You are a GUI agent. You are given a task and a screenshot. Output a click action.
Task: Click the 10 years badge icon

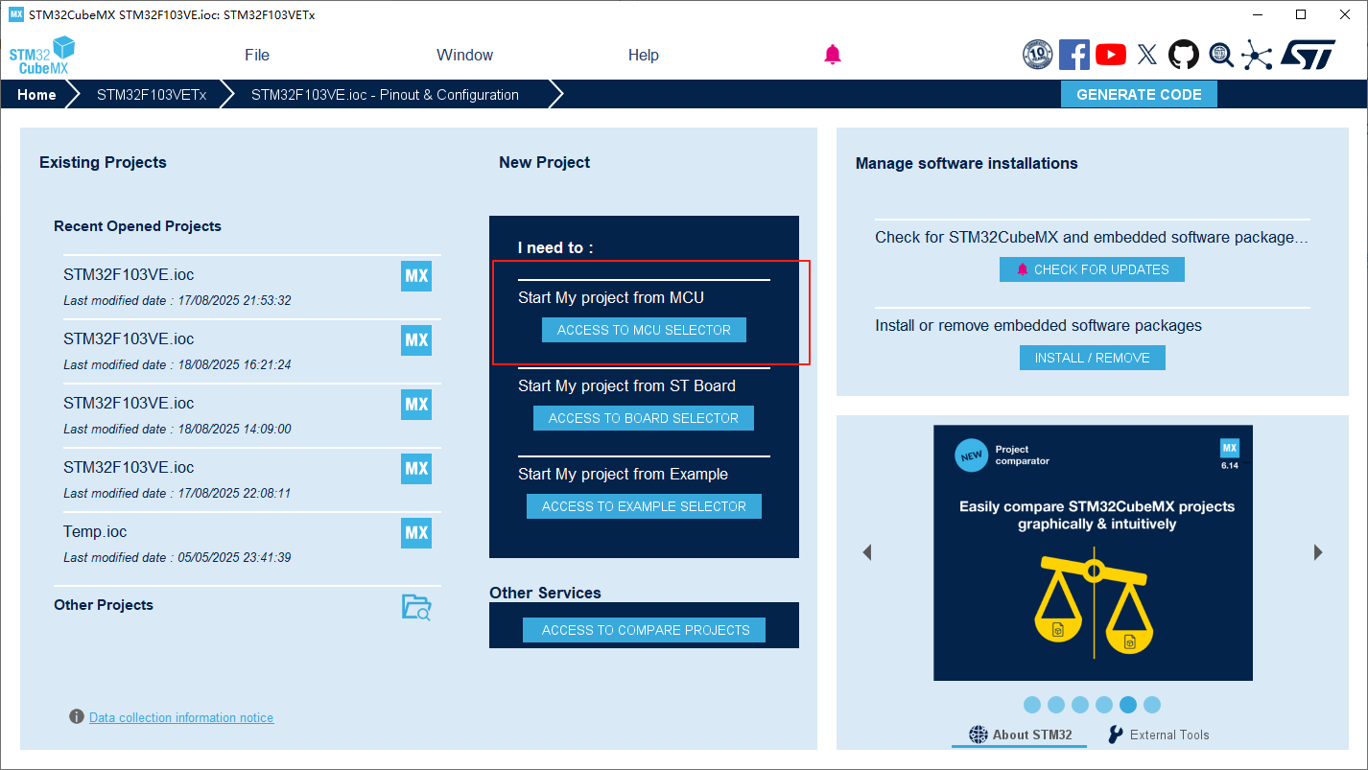(1037, 55)
